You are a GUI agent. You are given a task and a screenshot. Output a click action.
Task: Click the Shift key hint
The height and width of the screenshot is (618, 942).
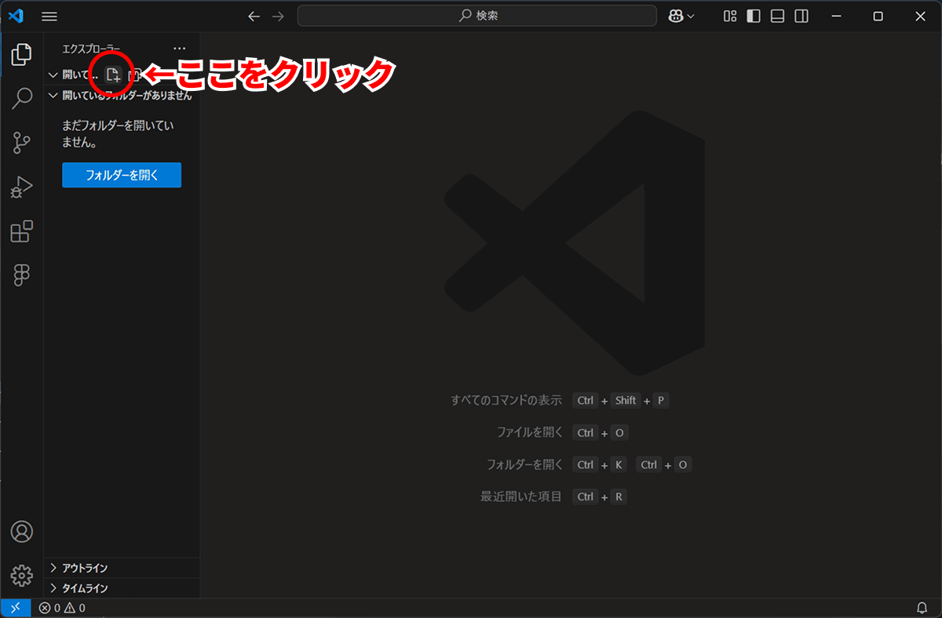626,401
